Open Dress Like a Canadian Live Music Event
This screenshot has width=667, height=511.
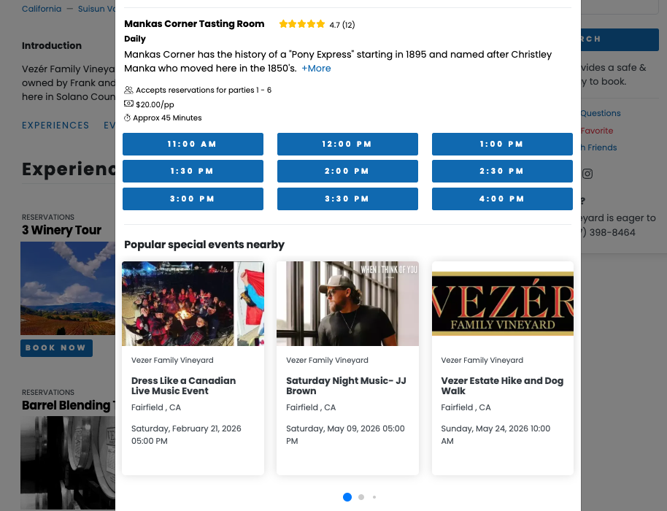(x=183, y=385)
